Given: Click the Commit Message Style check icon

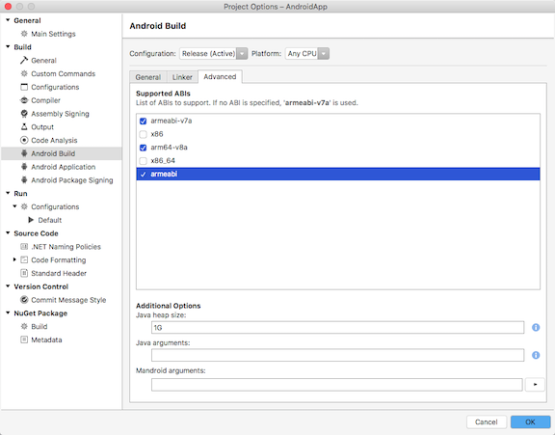Looking at the screenshot, I should 24,300.
